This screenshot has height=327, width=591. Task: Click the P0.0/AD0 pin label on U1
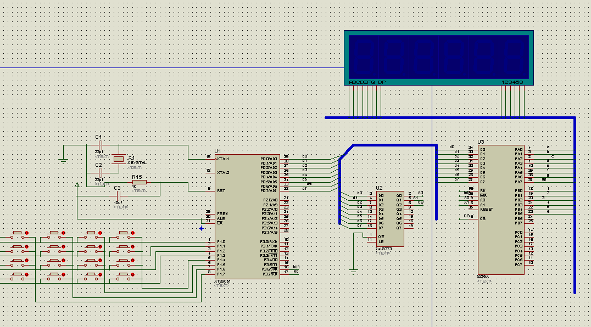click(269, 159)
